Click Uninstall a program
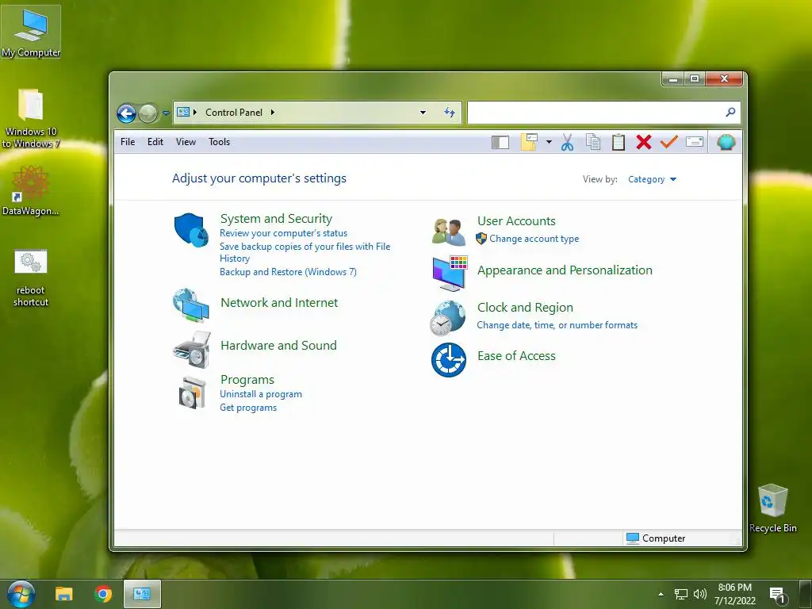Viewport: 812px width, 609px height. [x=260, y=394]
